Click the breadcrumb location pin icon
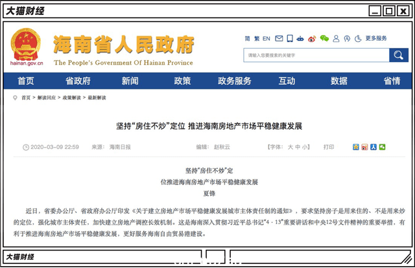This screenshot has width=415, height=268. click(x=15, y=98)
